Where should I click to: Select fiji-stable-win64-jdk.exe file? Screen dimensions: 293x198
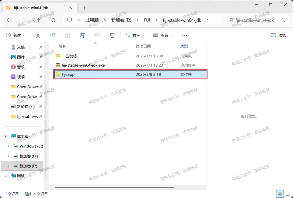(x=83, y=65)
